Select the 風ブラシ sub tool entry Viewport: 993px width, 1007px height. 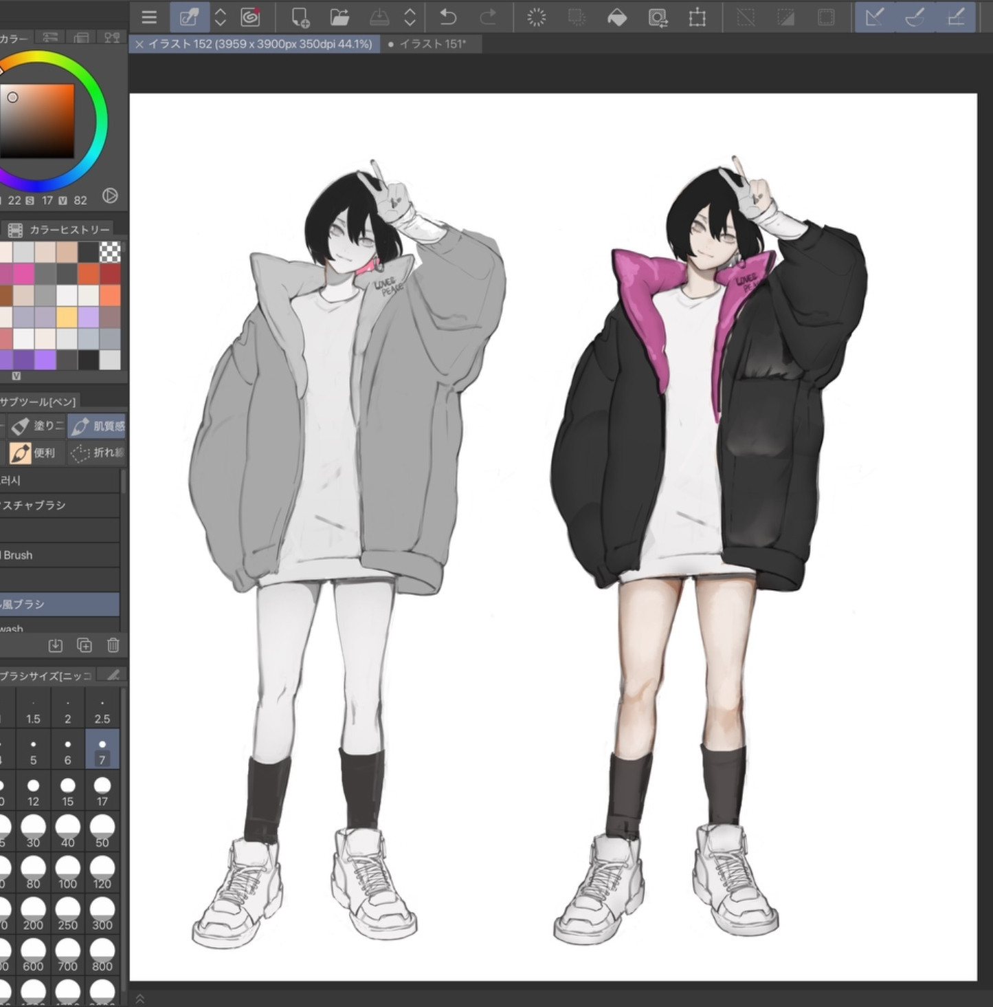coord(60,604)
